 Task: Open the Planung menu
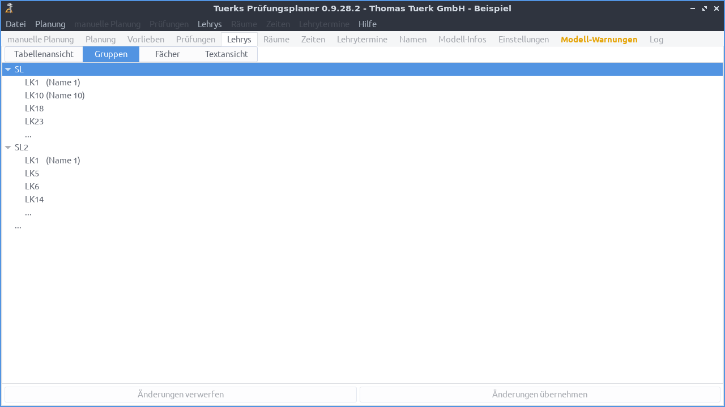[x=50, y=24]
